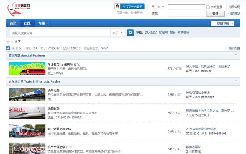This screenshot has width=246, height=154.
Task: Open the 城市轨道交通论坛 forum title
Action: pos(59,129)
